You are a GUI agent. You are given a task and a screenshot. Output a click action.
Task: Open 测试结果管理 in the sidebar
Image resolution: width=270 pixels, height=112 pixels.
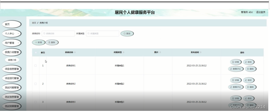tap(12, 106)
